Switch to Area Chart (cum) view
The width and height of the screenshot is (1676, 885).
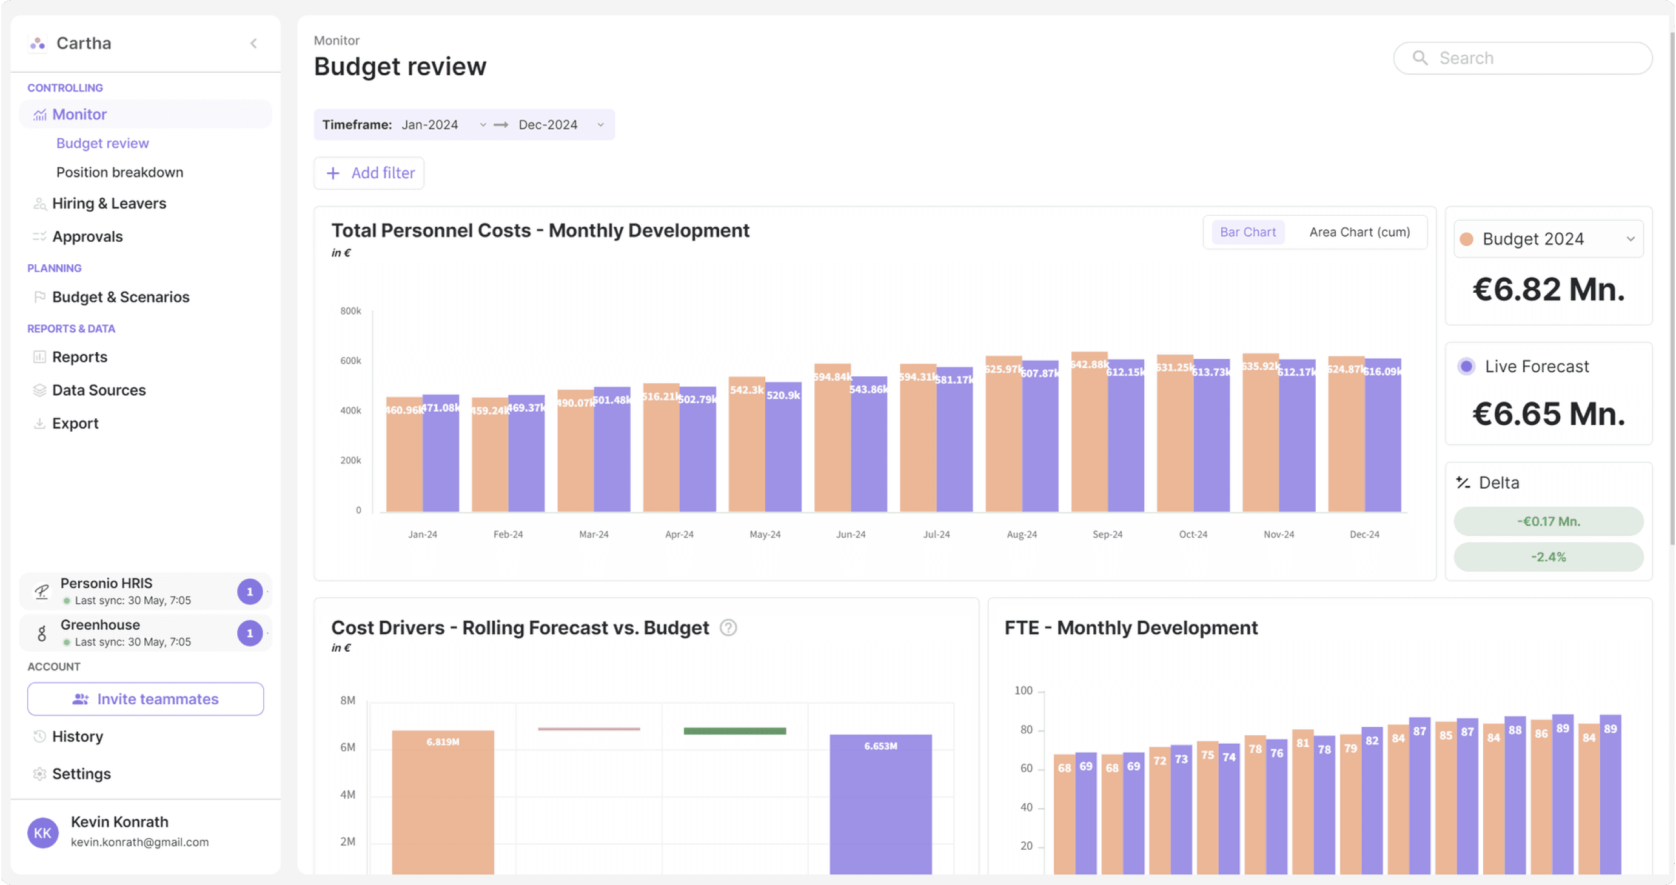[x=1359, y=232]
